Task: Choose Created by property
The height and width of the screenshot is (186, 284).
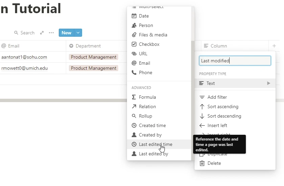Action: point(159,135)
